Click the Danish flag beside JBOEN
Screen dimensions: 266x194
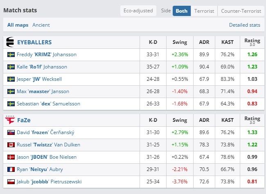pos(11,157)
